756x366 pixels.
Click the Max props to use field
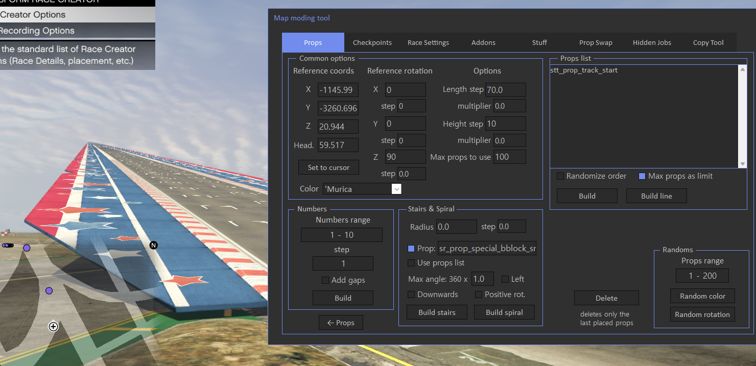(510, 157)
